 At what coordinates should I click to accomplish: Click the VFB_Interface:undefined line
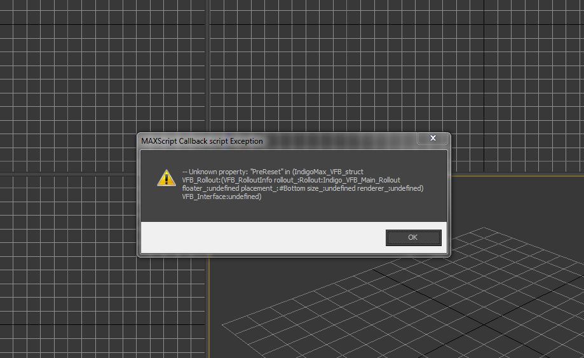click(x=221, y=196)
